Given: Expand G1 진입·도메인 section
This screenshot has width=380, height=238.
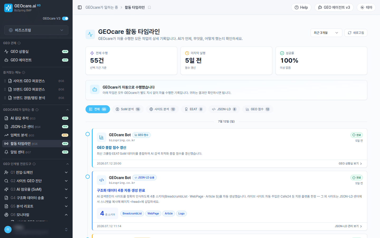Looking at the screenshot, I should tap(36, 172).
